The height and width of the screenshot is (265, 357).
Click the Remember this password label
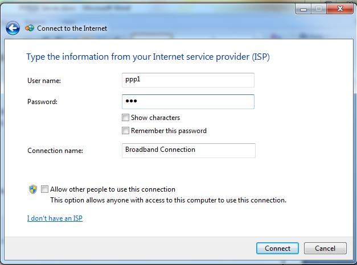[x=169, y=131]
